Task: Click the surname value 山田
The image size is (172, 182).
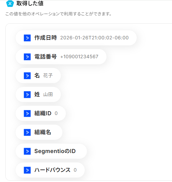Action: point(48,94)
